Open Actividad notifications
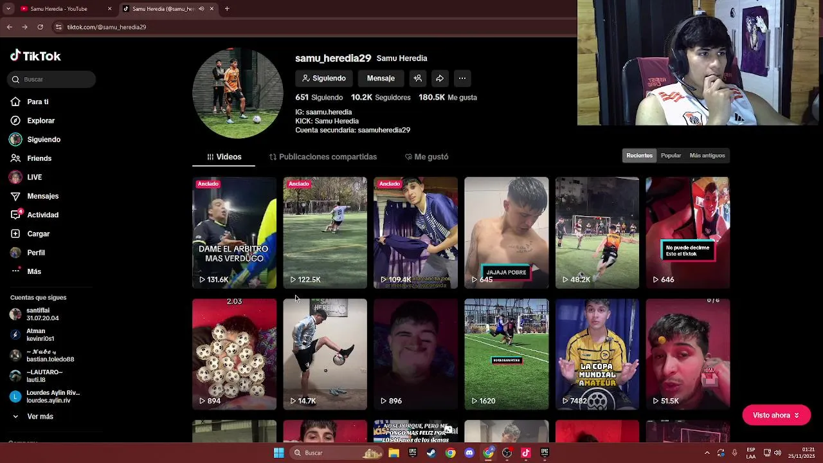Viewport: 823px width, 463px height. (34, 215)
